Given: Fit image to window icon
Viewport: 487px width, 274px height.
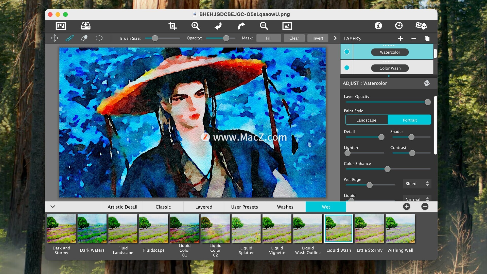Looking at the screenshot, I should pyautogui.click(x=287, y=26).
